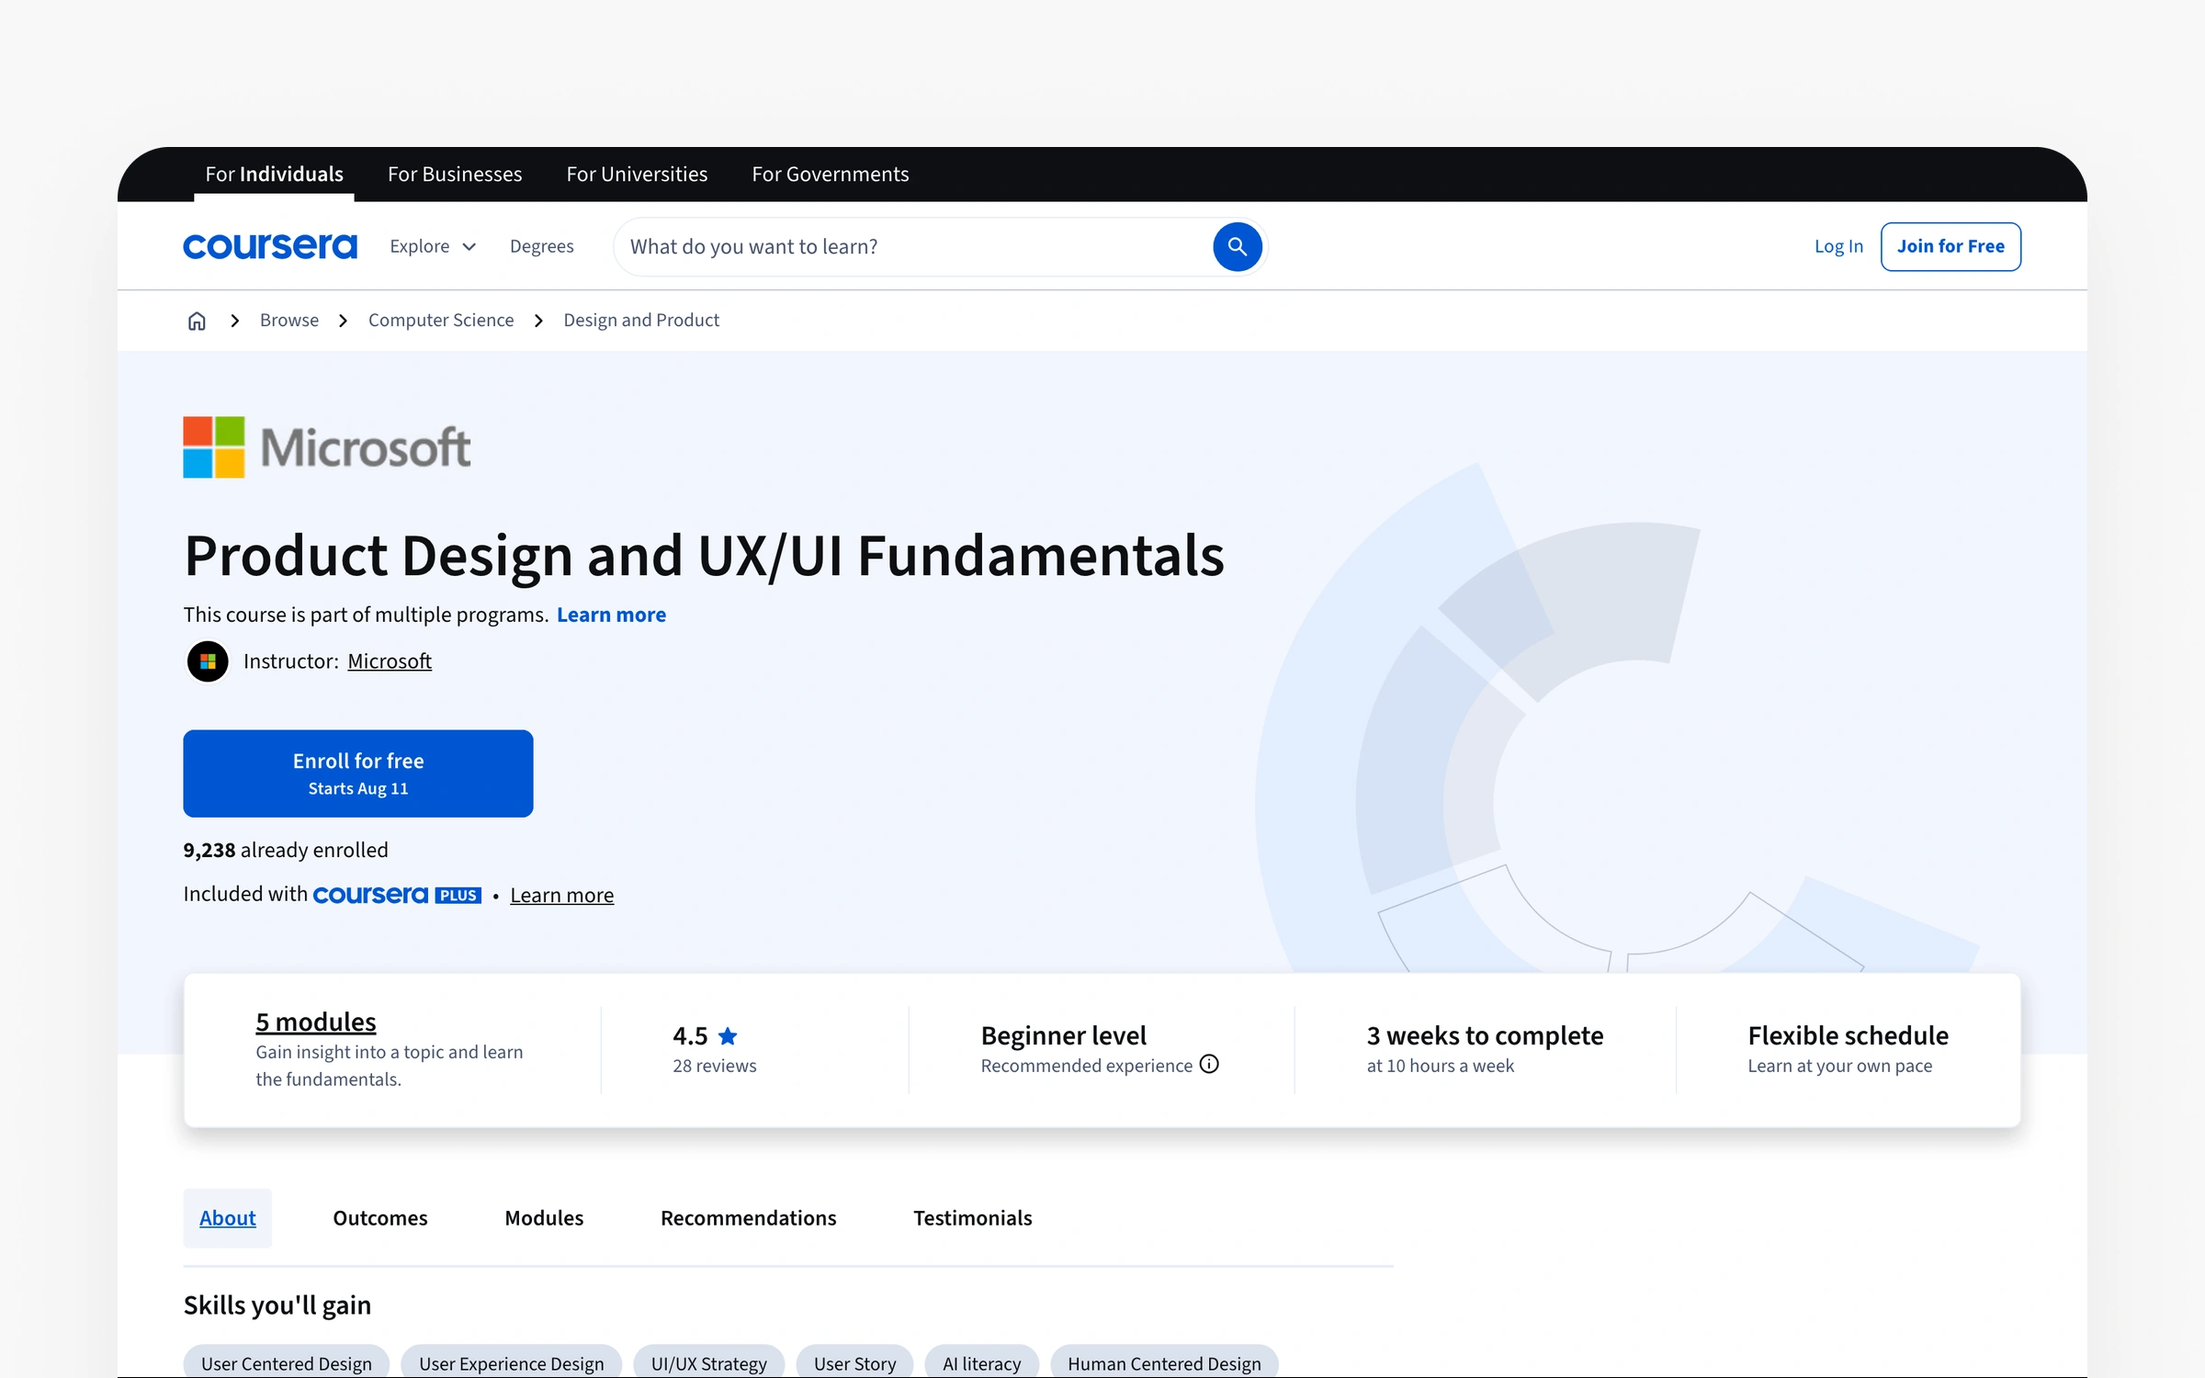Click the Coursera logo
This screenshot has width=2205, height=1378.
coord(270,246)
